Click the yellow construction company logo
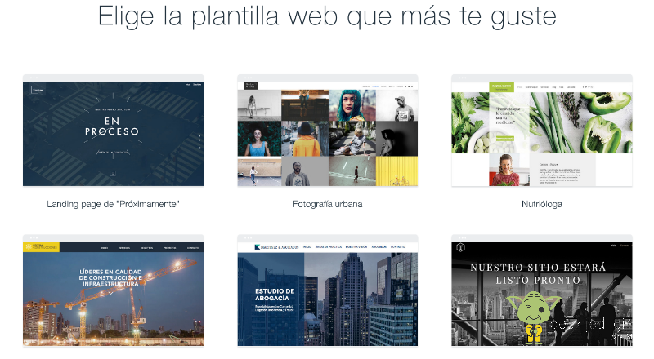The height and width of the screenshot is (359, 654). click(x=41, y=247)
